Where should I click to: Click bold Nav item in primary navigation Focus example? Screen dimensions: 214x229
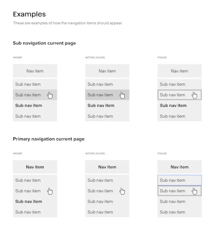click(x=180, y=167)
